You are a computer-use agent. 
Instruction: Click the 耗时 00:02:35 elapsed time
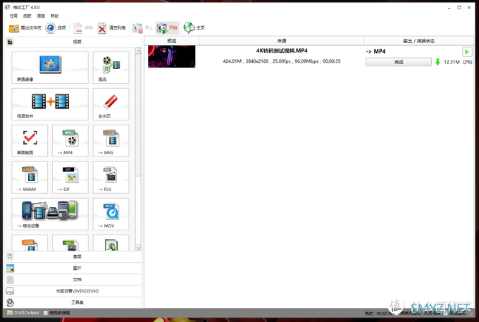(379, 314)
